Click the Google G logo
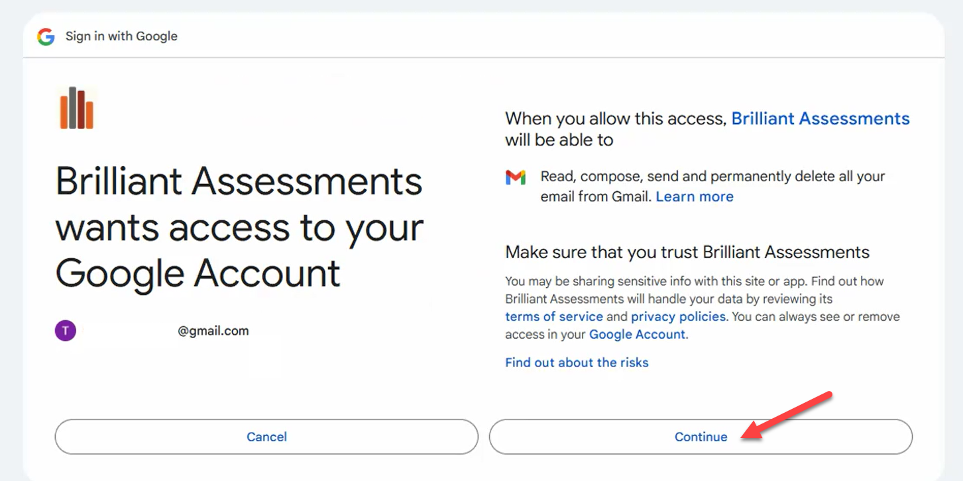The image size is (963, 481). [45, 36]
